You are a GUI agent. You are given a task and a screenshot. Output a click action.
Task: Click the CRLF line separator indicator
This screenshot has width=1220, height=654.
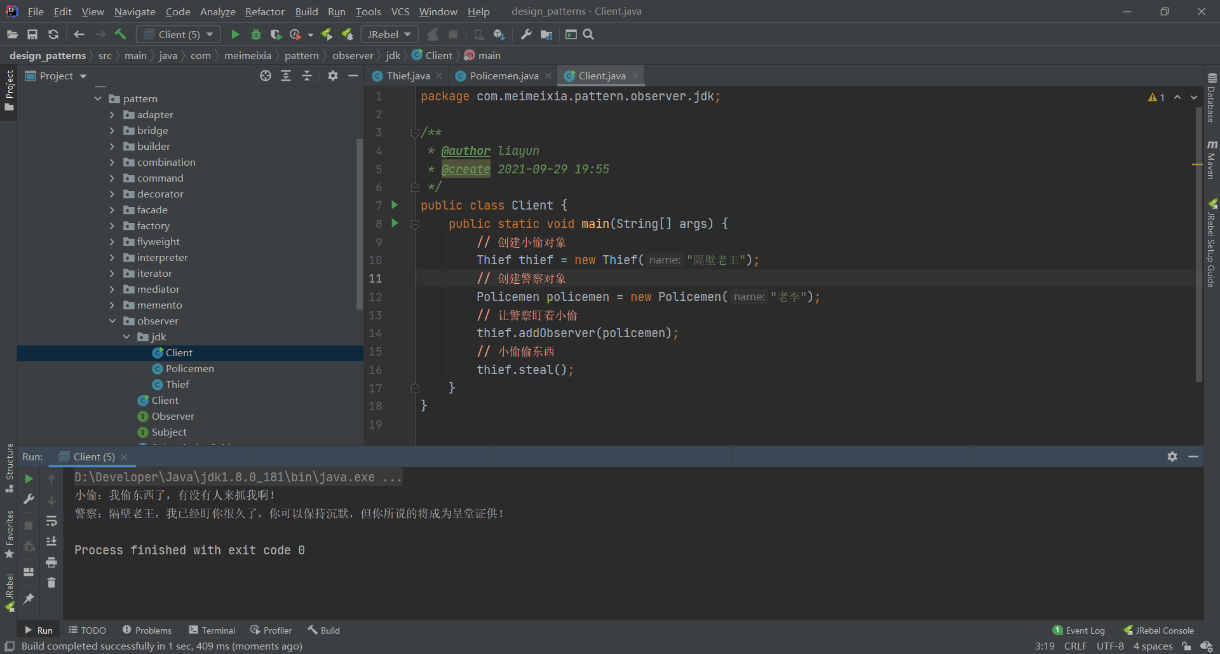point(1075,646)
